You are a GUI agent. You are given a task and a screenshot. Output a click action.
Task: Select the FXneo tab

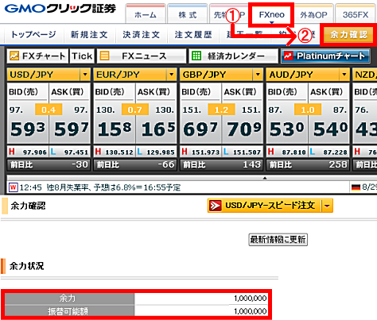click(x=271, y=14)
